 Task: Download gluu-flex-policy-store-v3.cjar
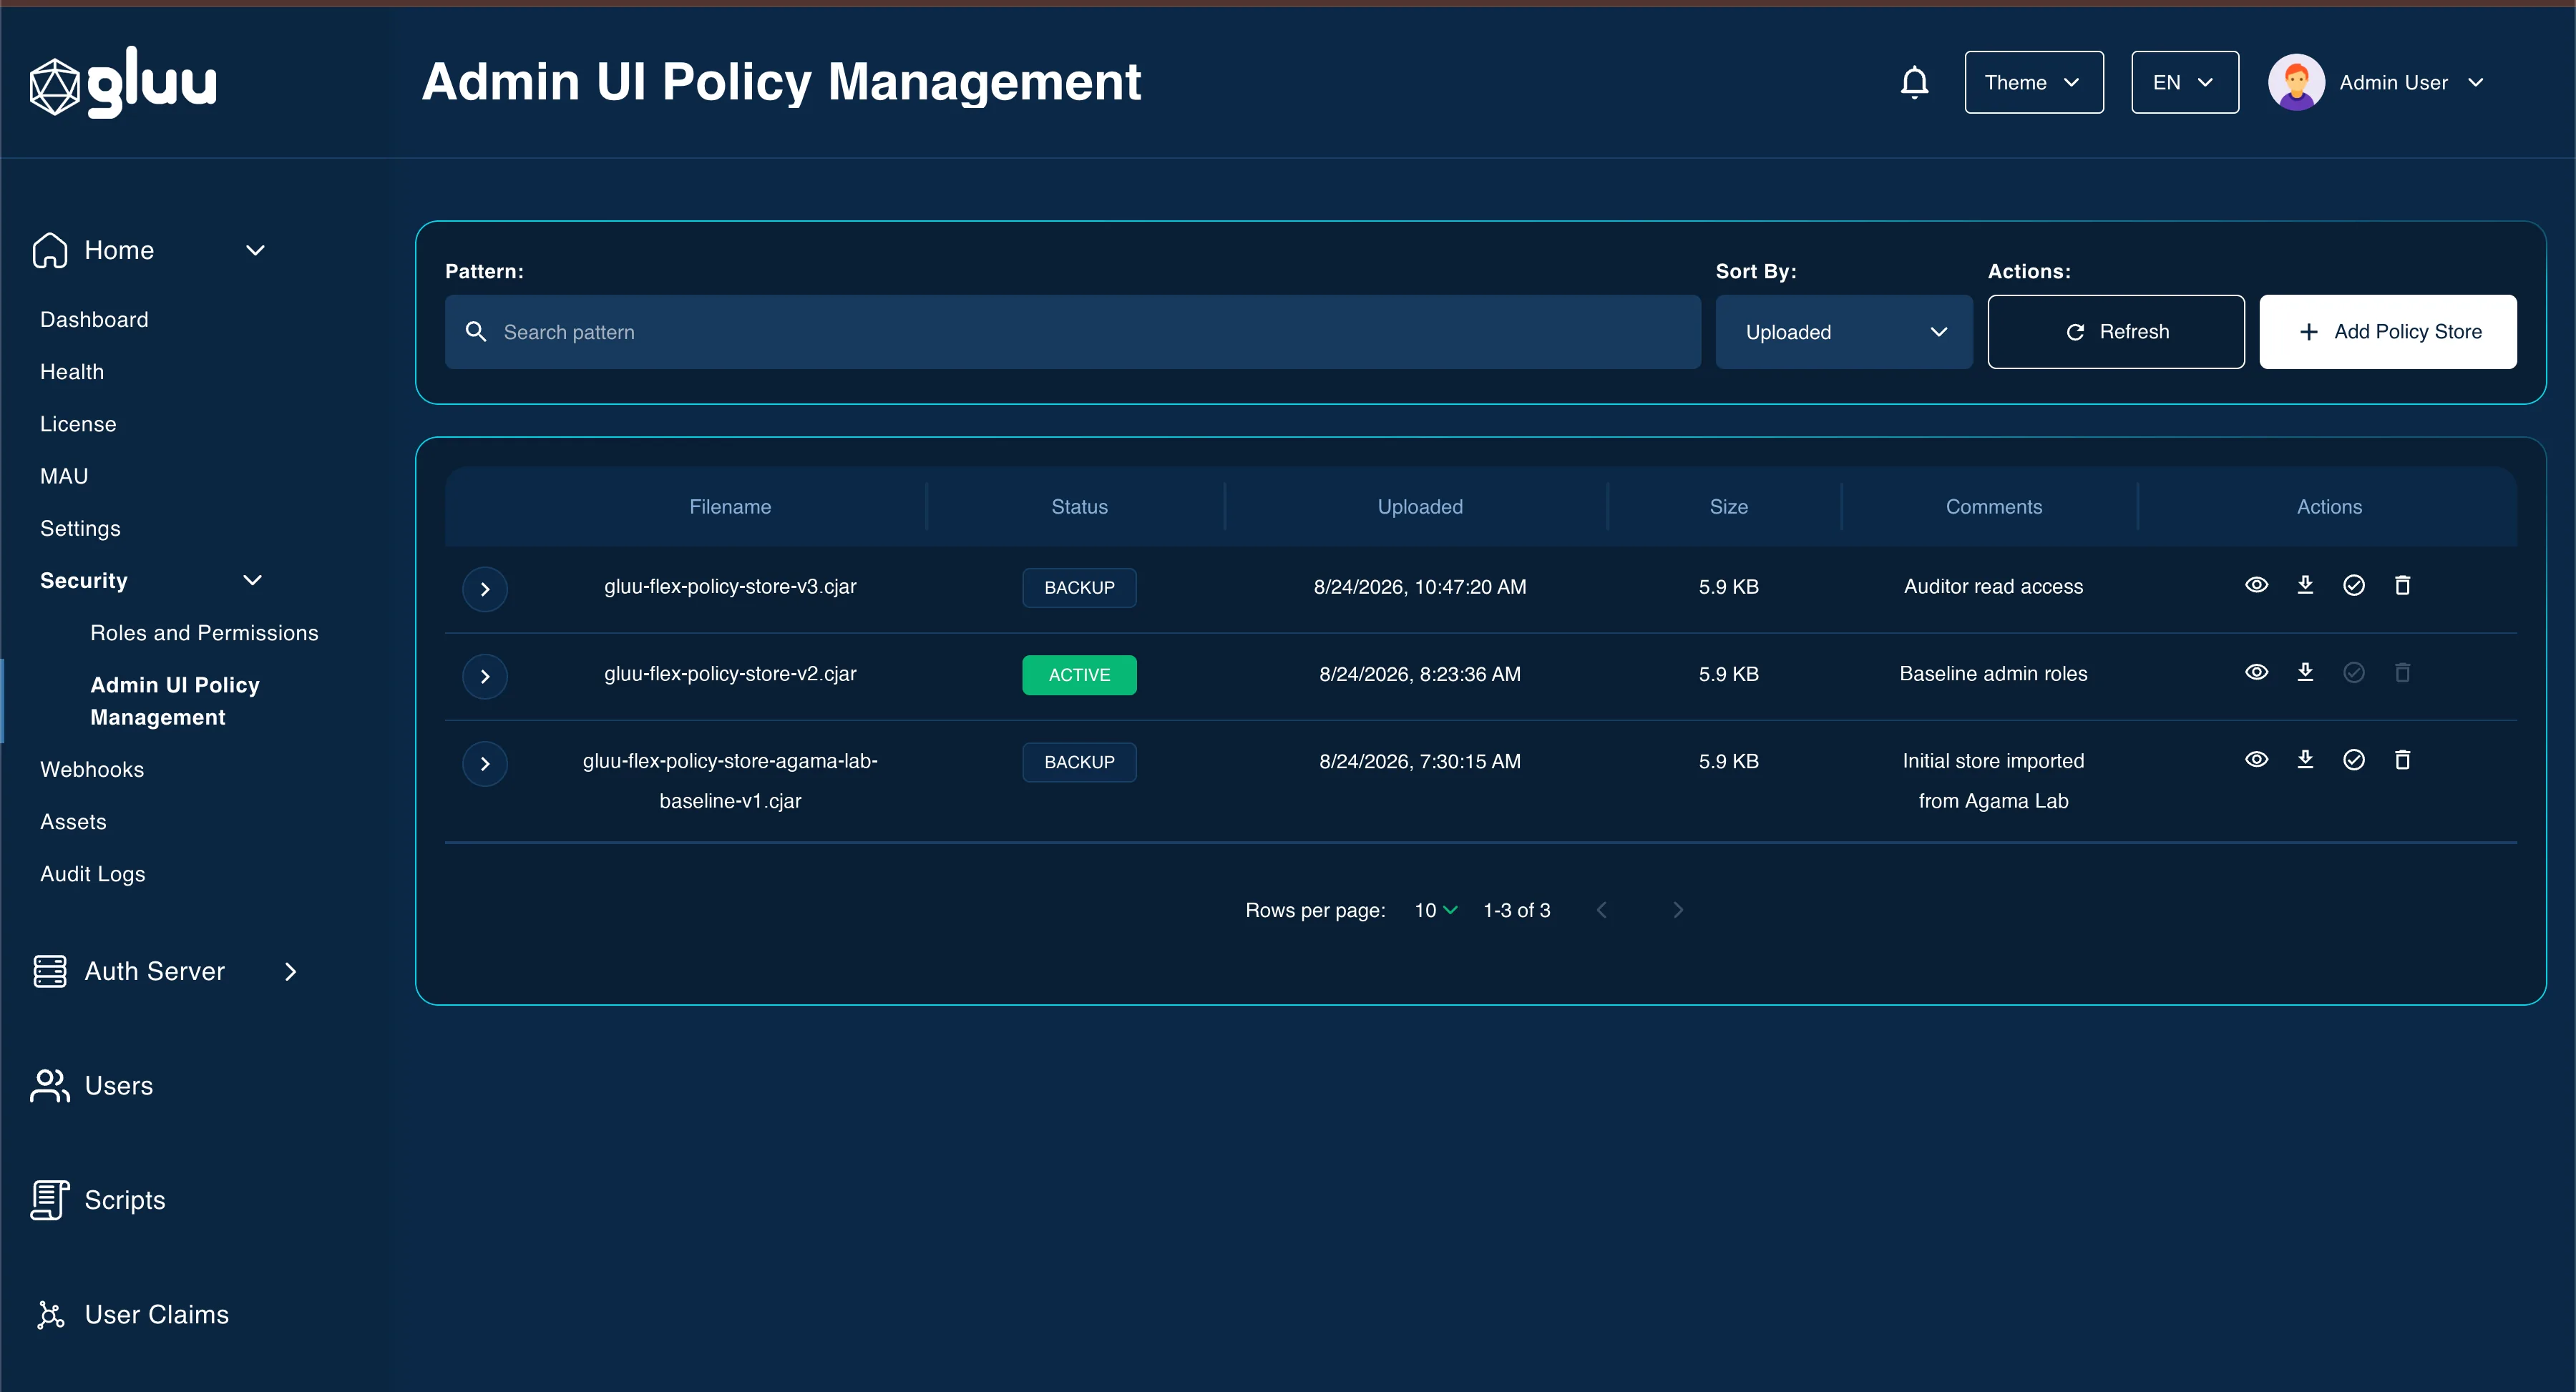click(2305, 585)
